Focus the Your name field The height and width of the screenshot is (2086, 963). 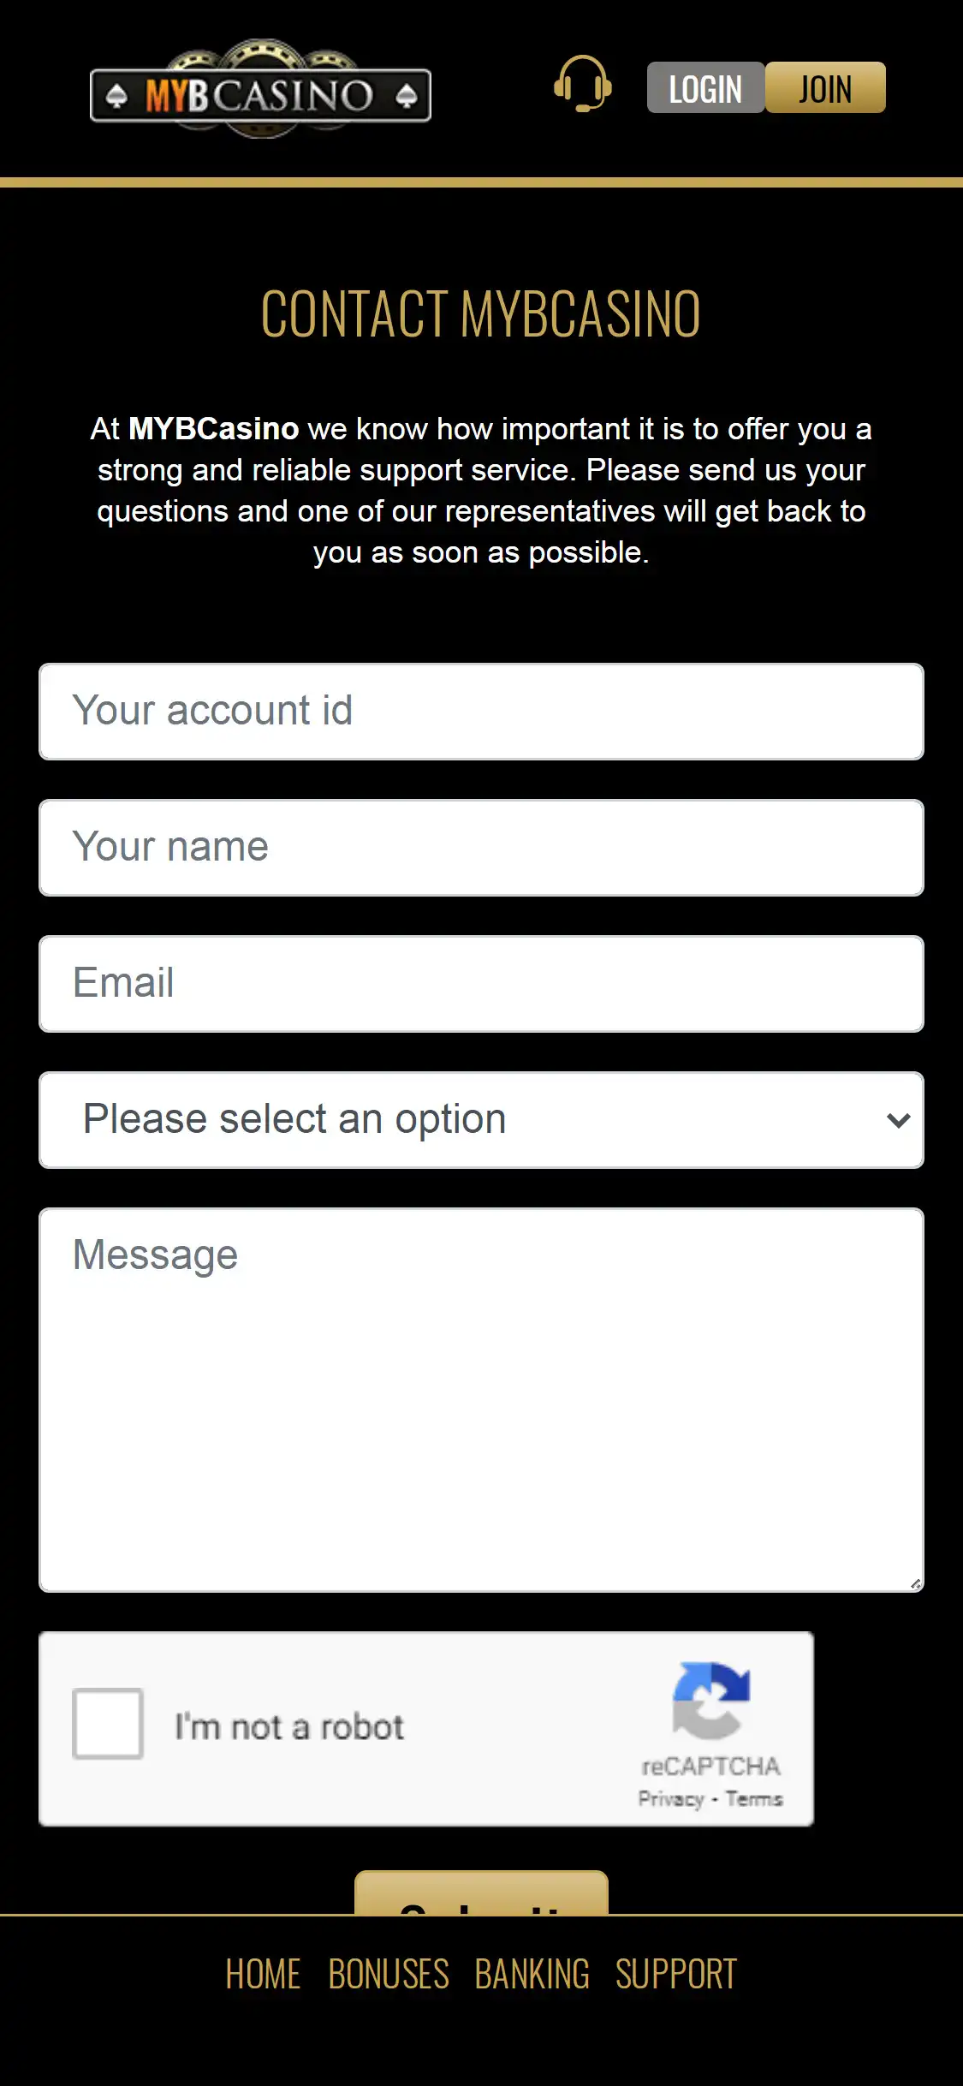[481, 848]
